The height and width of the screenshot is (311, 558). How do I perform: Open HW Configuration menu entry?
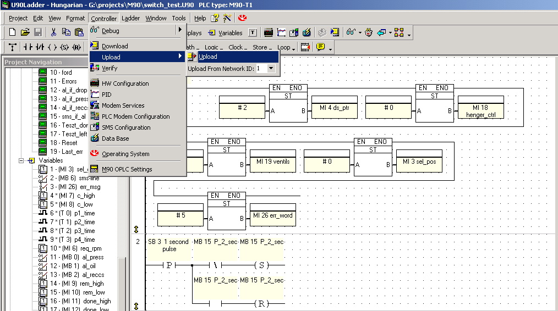(137, 83)
